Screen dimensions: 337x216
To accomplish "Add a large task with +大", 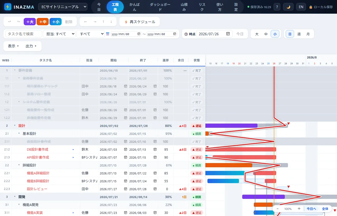I will [x=30, y=22].
